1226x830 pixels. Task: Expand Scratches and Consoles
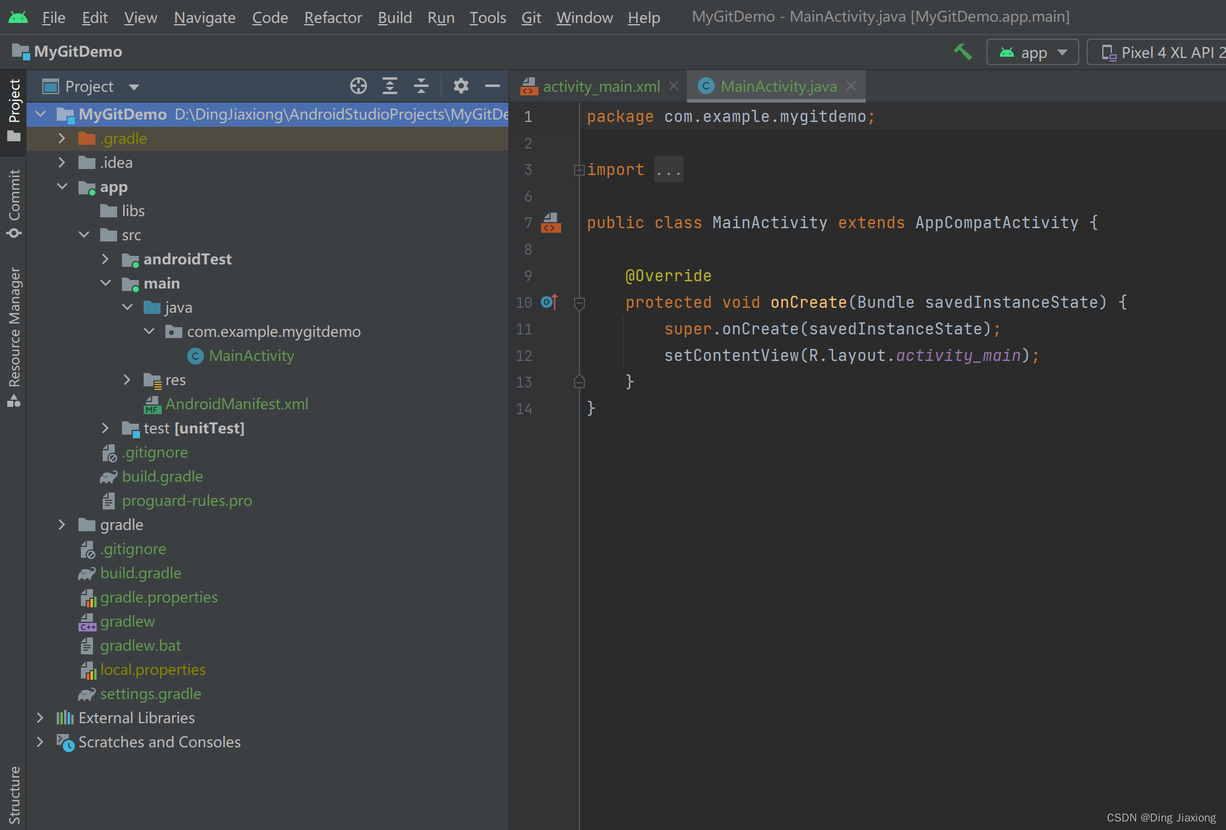click(x=40, y=742)
